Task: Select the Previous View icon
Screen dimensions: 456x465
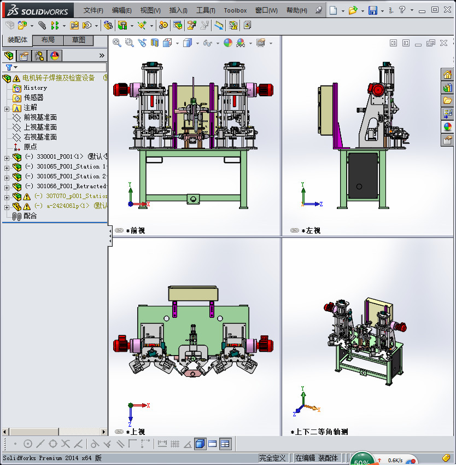Action: (x=142, y=43)
